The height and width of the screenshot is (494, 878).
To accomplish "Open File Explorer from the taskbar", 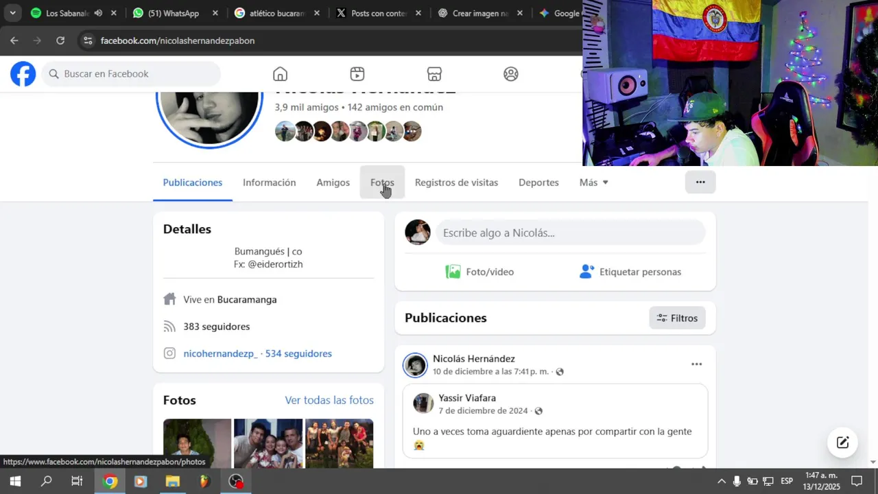I will coord(172,482).
